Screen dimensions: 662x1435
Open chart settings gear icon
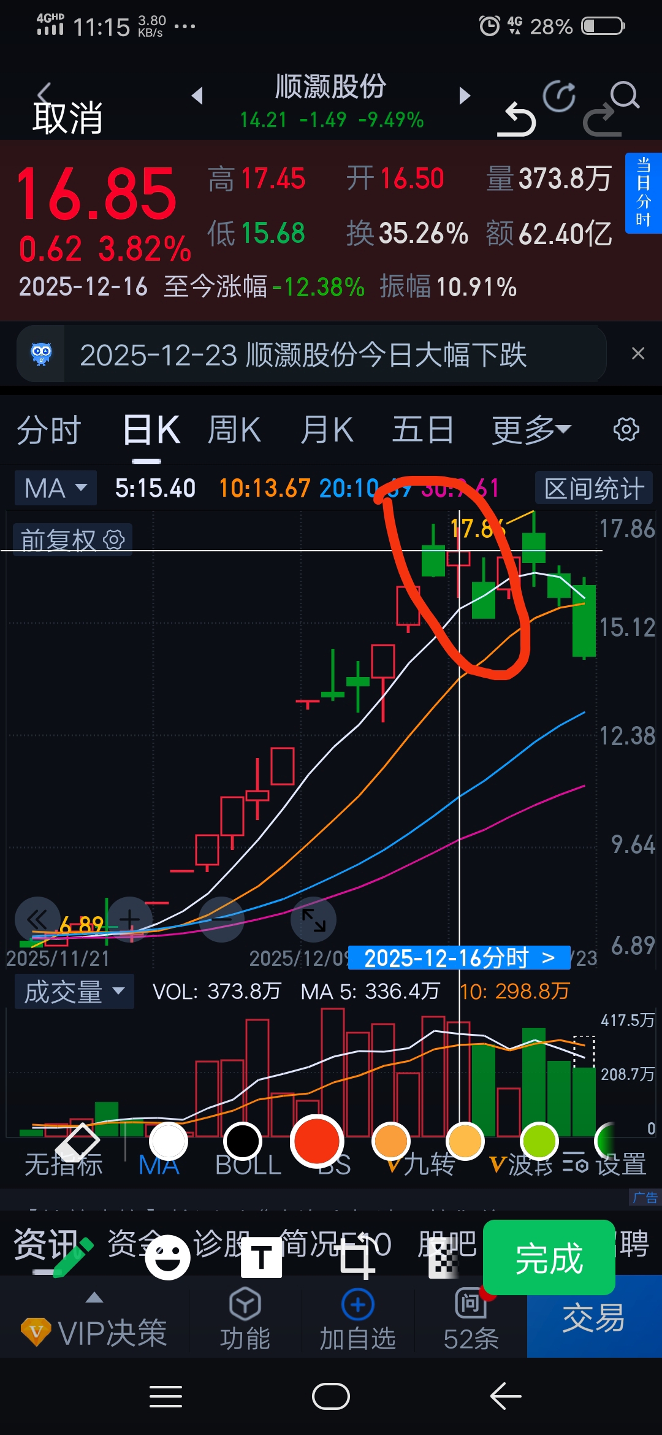pyautogui.click(x=626, y=429)
